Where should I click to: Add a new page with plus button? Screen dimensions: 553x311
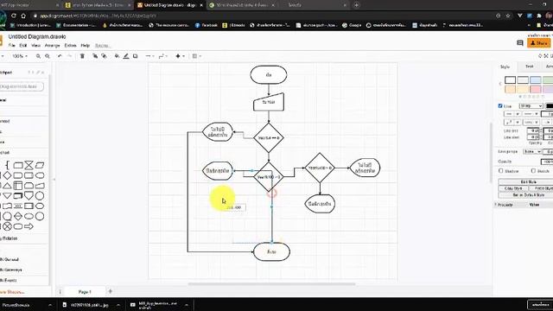tap(111, 291)
